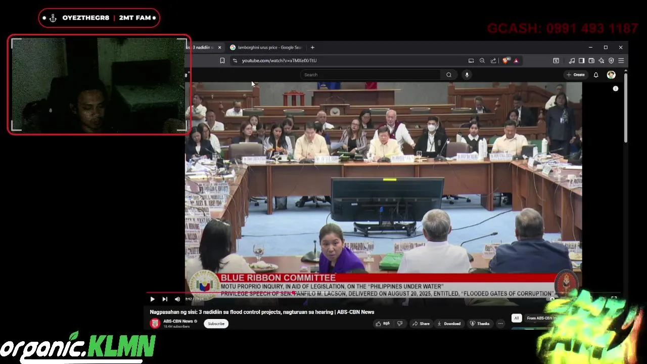Screen dimensions: 647x364
Task: Play the paused YouTube video
Action: point(152,299)
